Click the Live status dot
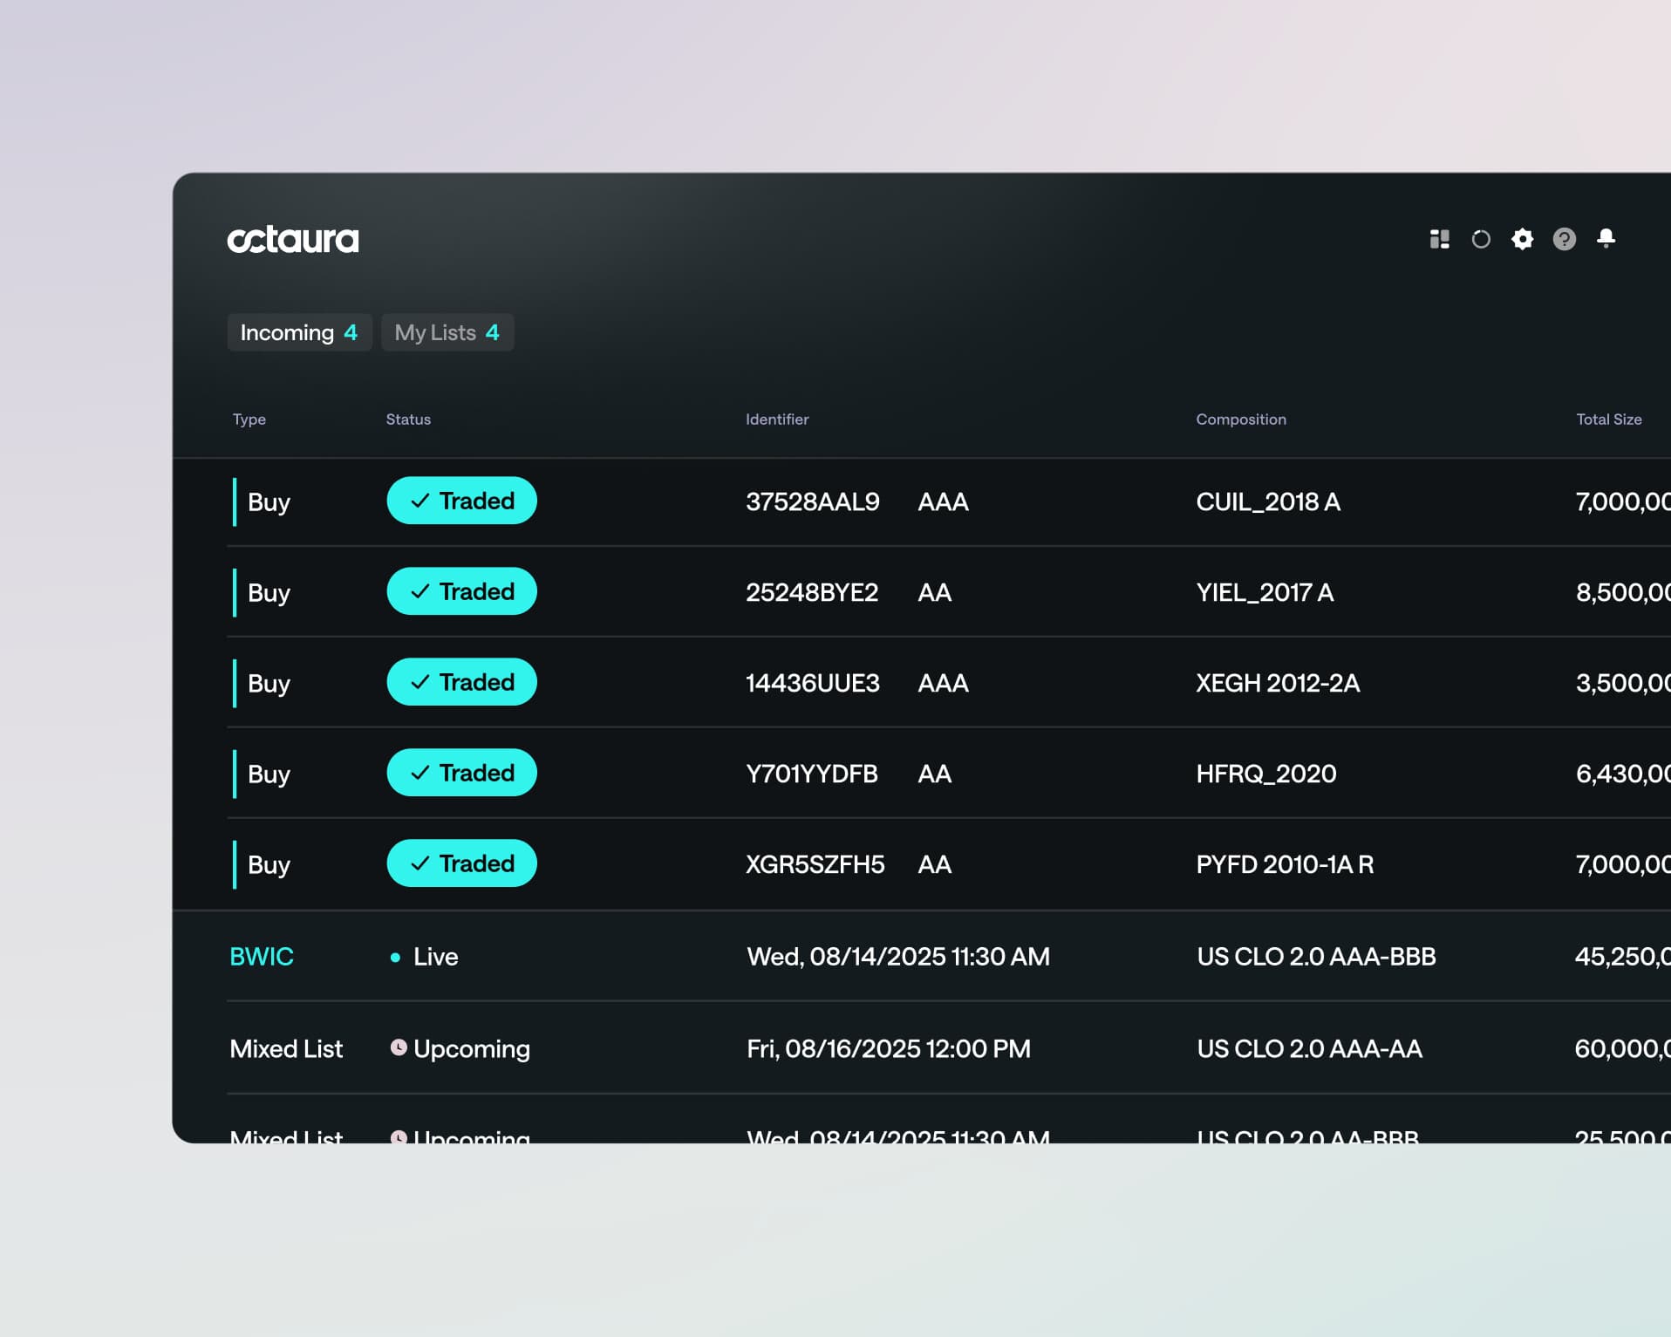 click(x=395, y=958)
